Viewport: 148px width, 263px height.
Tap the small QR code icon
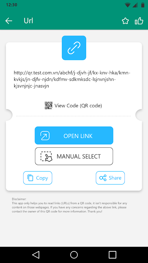48,106
